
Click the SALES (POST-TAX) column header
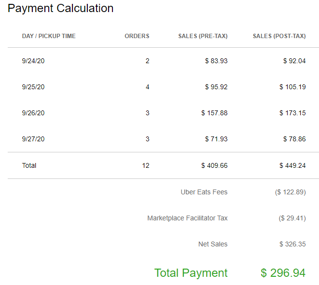click(279, 36)
